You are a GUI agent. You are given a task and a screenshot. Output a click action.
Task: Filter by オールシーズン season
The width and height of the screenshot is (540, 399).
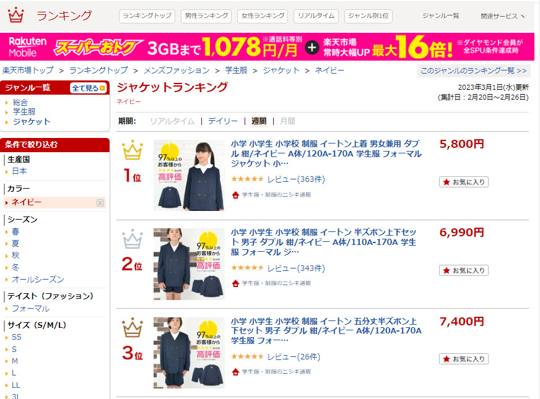(38, 280)
